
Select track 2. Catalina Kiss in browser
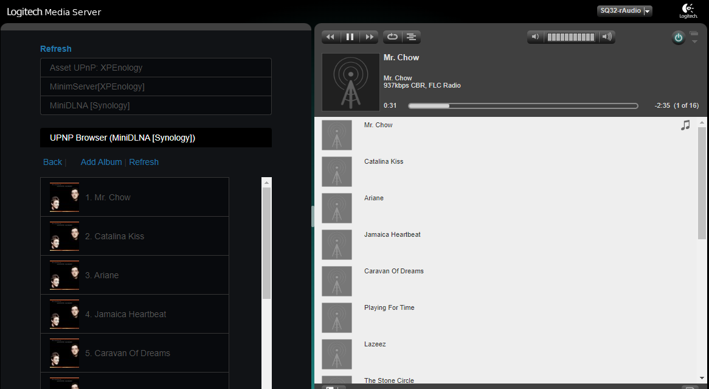pos(135,236)
